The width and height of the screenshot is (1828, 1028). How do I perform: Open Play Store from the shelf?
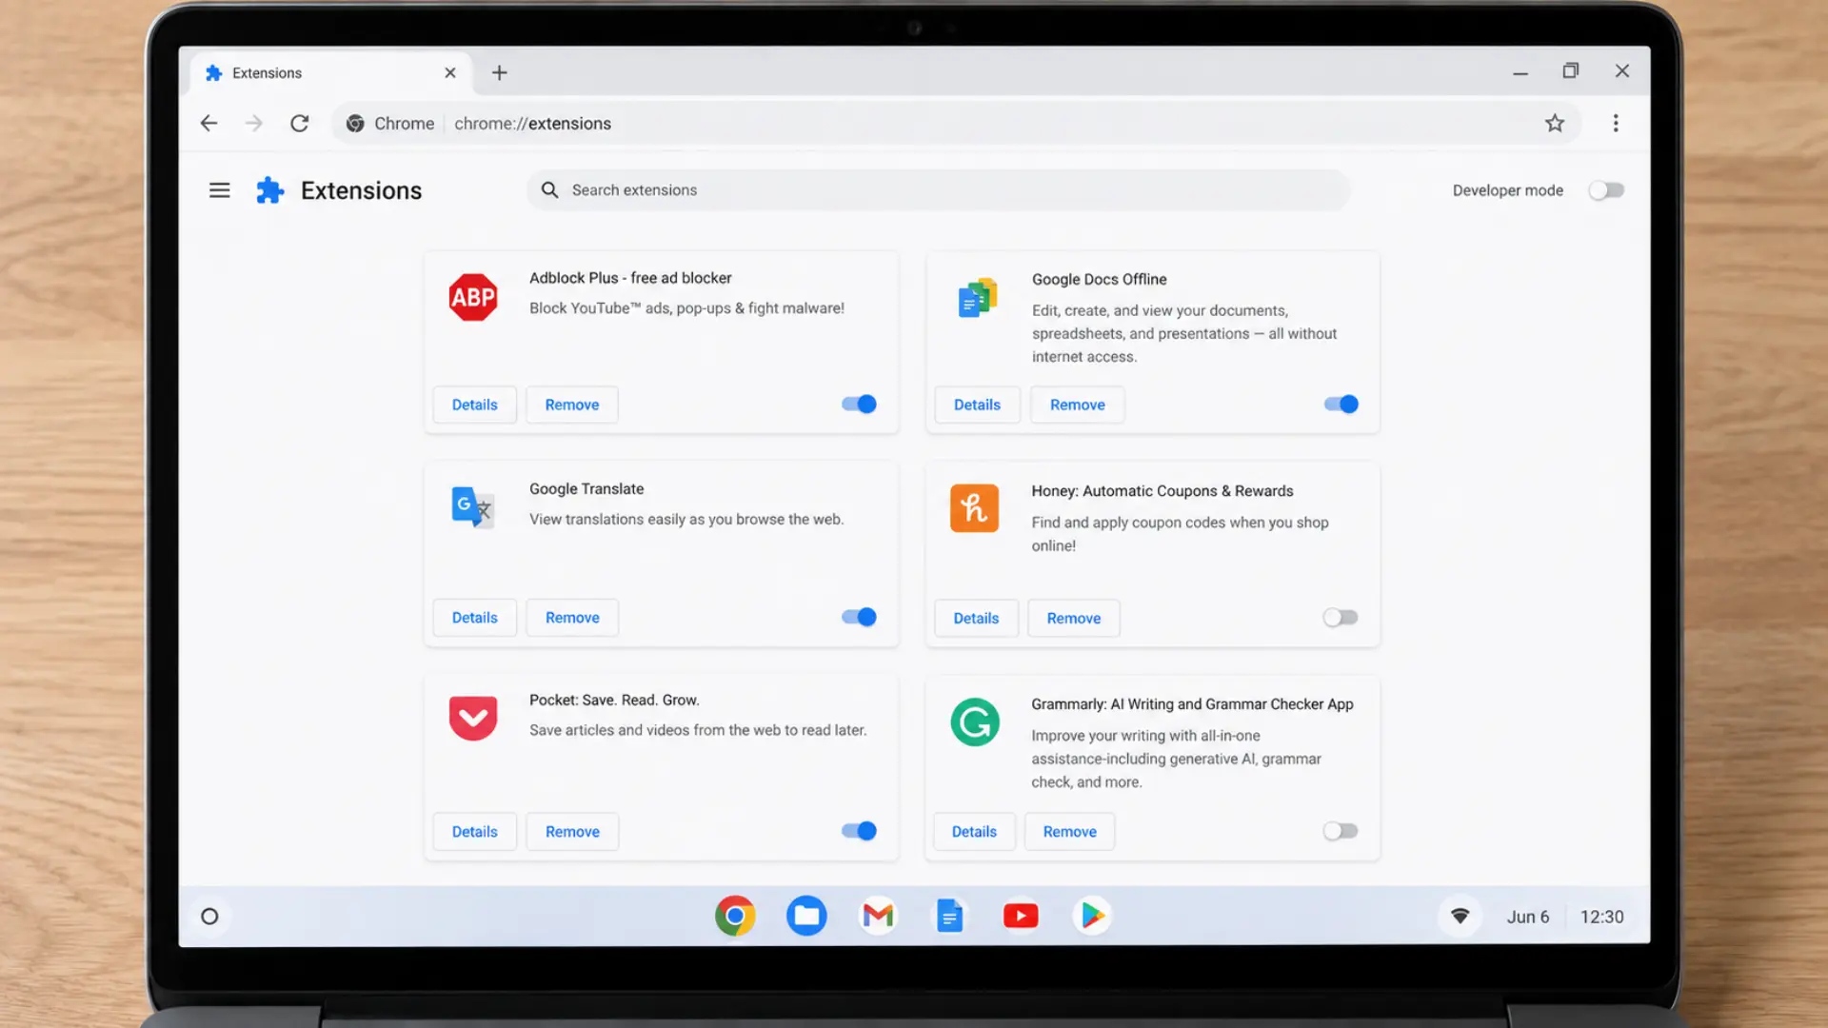point(1092,916)
